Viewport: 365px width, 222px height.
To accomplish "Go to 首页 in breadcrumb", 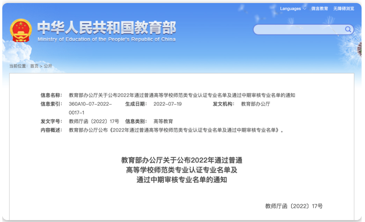I will [34, 66].
